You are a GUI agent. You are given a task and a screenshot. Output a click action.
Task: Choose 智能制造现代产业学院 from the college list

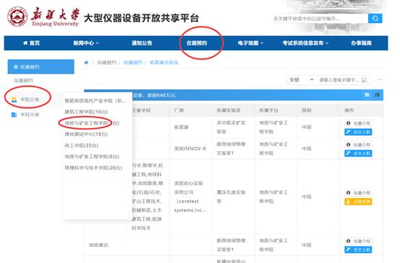95,101
